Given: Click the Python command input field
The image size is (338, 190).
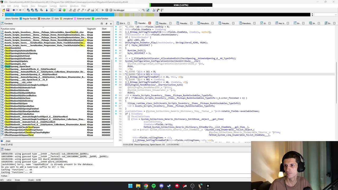Looking at the screenshot, I should click(129, 176).
